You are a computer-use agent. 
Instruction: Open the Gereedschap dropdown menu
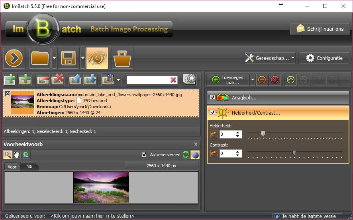[x=270, y=58]
